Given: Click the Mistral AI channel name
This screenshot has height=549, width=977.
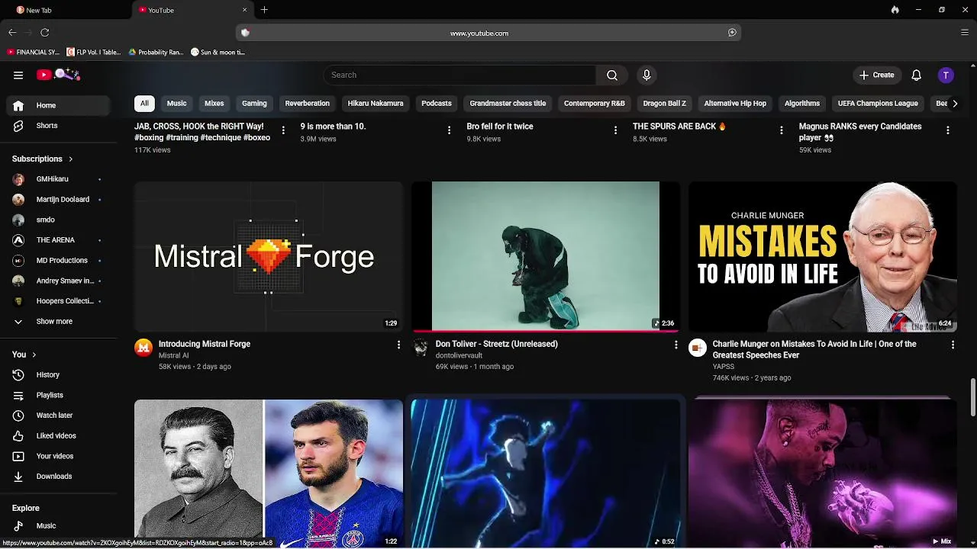Looking at the screenshot, I should (173, 355).
